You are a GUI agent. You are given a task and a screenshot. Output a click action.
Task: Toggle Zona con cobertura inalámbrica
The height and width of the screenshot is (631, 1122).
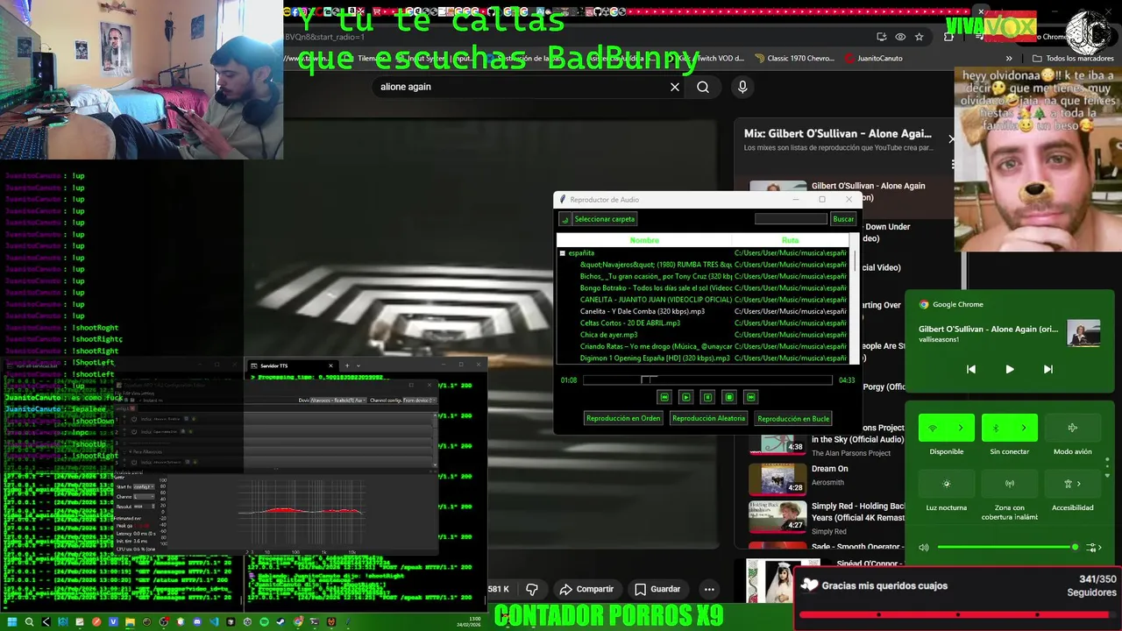point(1009,484)
